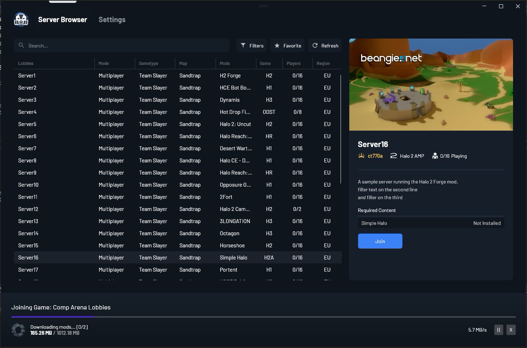527x348 pixels.
Task: Select the Server7 lobby
Action: tap(177, 149)
